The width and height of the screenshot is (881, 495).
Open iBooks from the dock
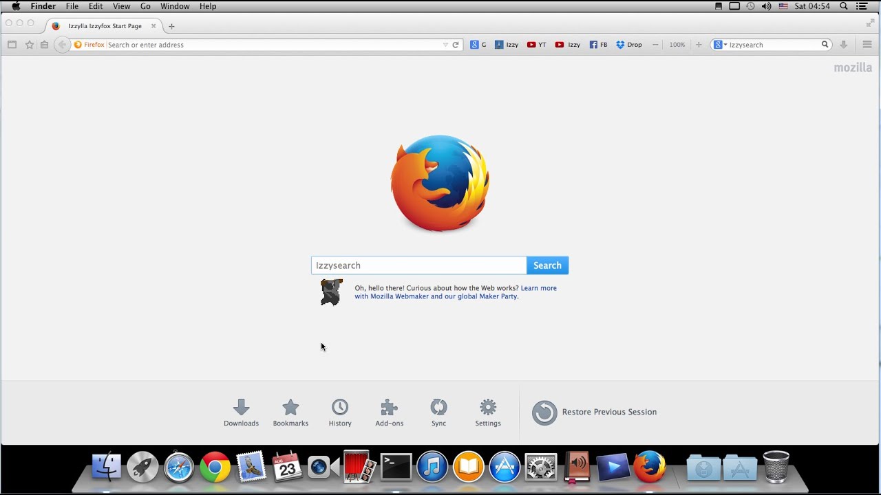(x=469, y=467)
